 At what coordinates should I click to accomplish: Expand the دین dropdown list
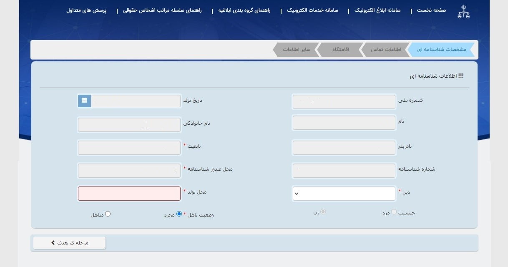(x=344, y=194)
